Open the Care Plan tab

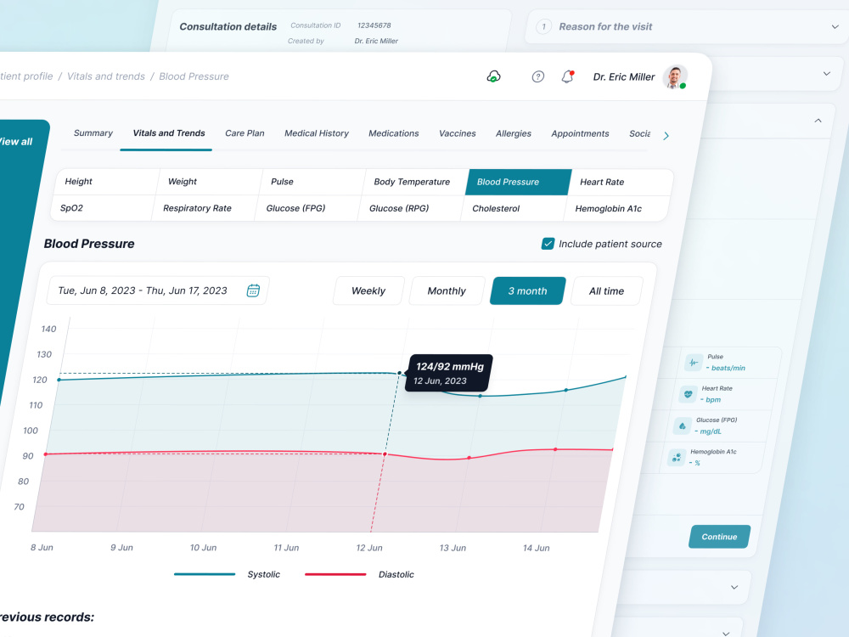pos(245,133)
